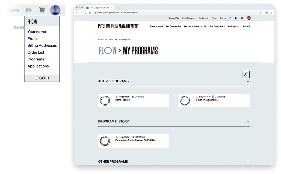Click the browser address bar URL

[118, 13]
